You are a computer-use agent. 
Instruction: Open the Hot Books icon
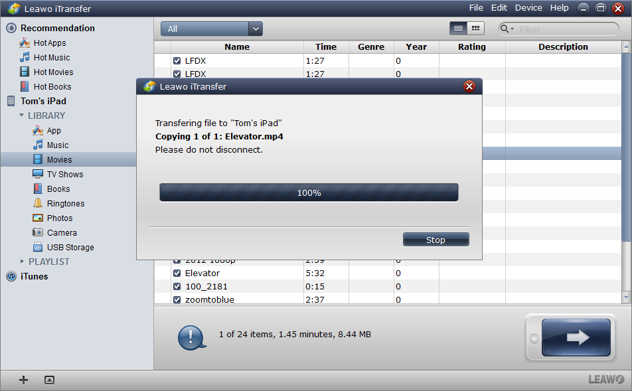click(x=25, y=86)
